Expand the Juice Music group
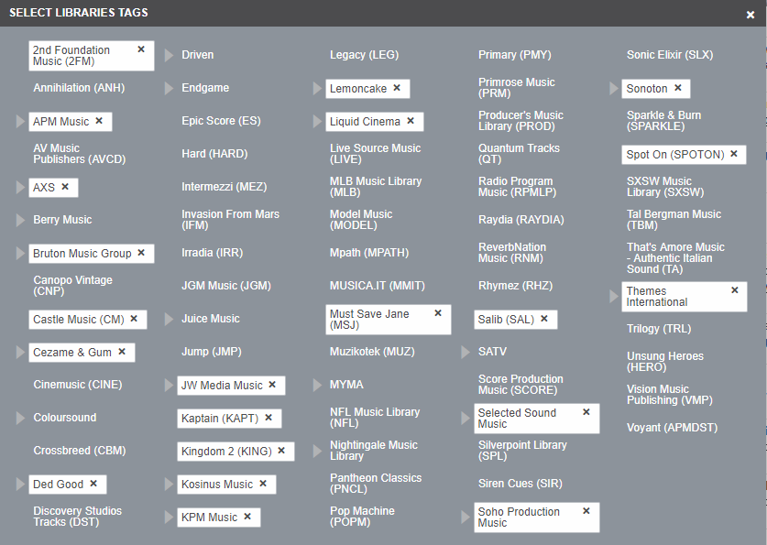This screenshot has height=545, width=767. tap(169, 319)
